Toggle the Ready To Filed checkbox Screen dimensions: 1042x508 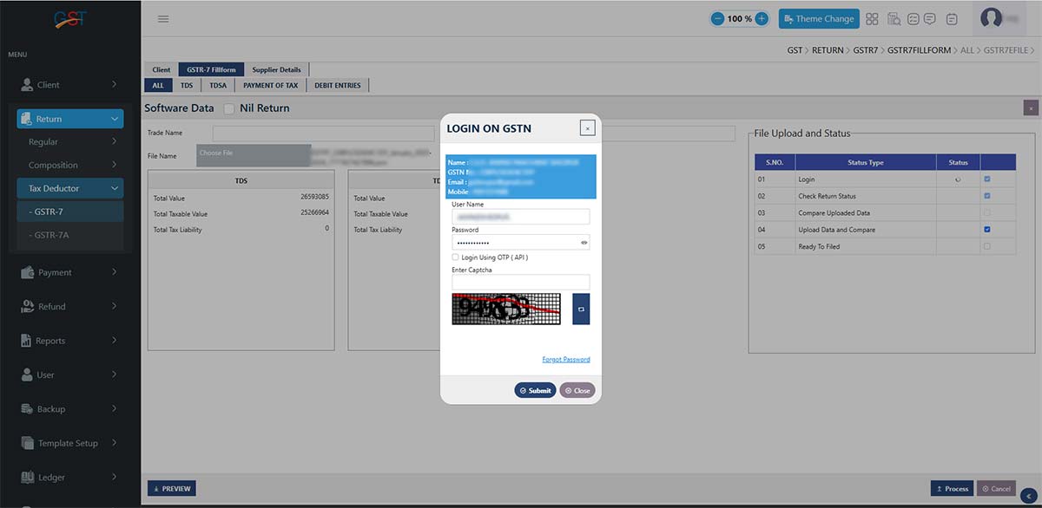(986, 246)
